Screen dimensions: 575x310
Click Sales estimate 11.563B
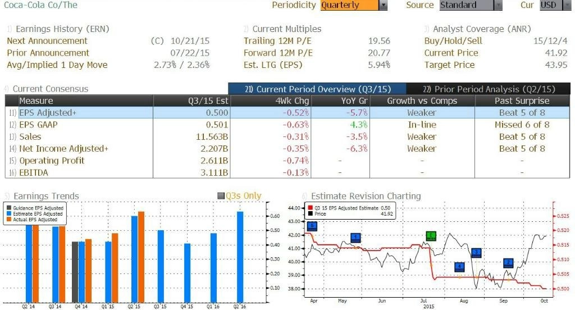pos(212,137)
